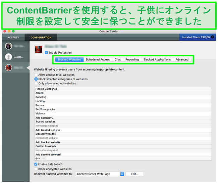
Task: Click Add trusted website row
Action: 123,130
